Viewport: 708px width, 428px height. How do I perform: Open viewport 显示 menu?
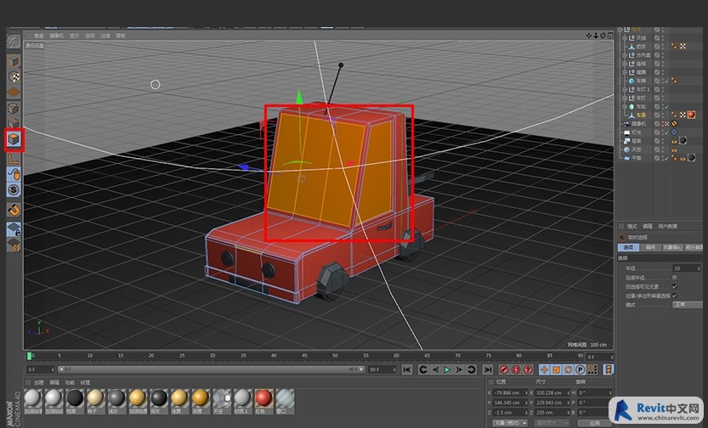[x=75, y=36]
